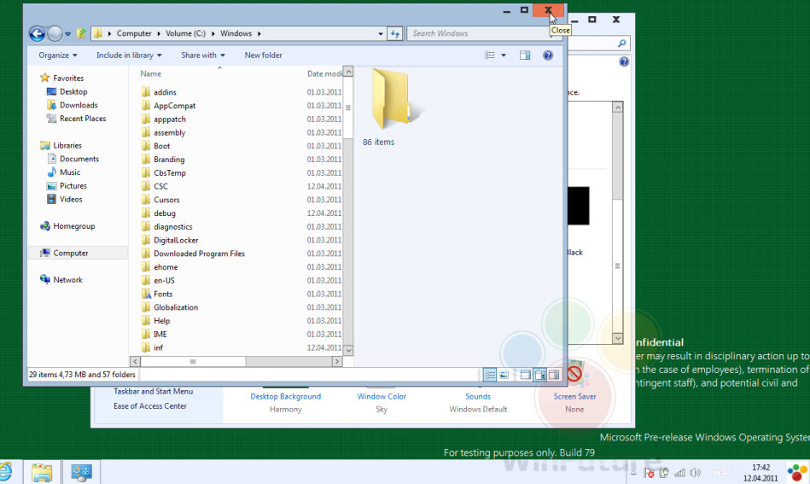Click the New folder button
Screen dimensions: 810x484
point(264,55)
